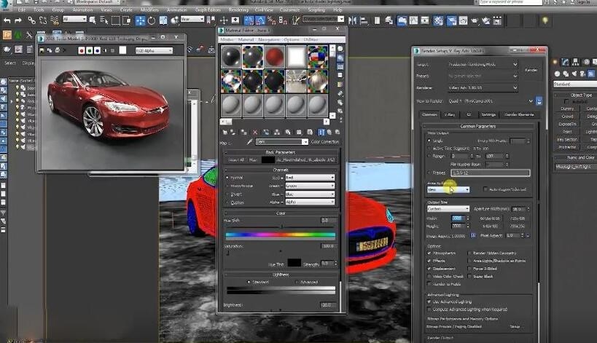Image resolution: width=597 pixels, height=343 pixels.
Task: Open the Target rendering mode dropdown
Action: click(483, 64)
